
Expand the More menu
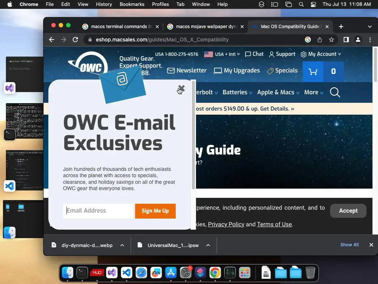(x=314, y=92)
